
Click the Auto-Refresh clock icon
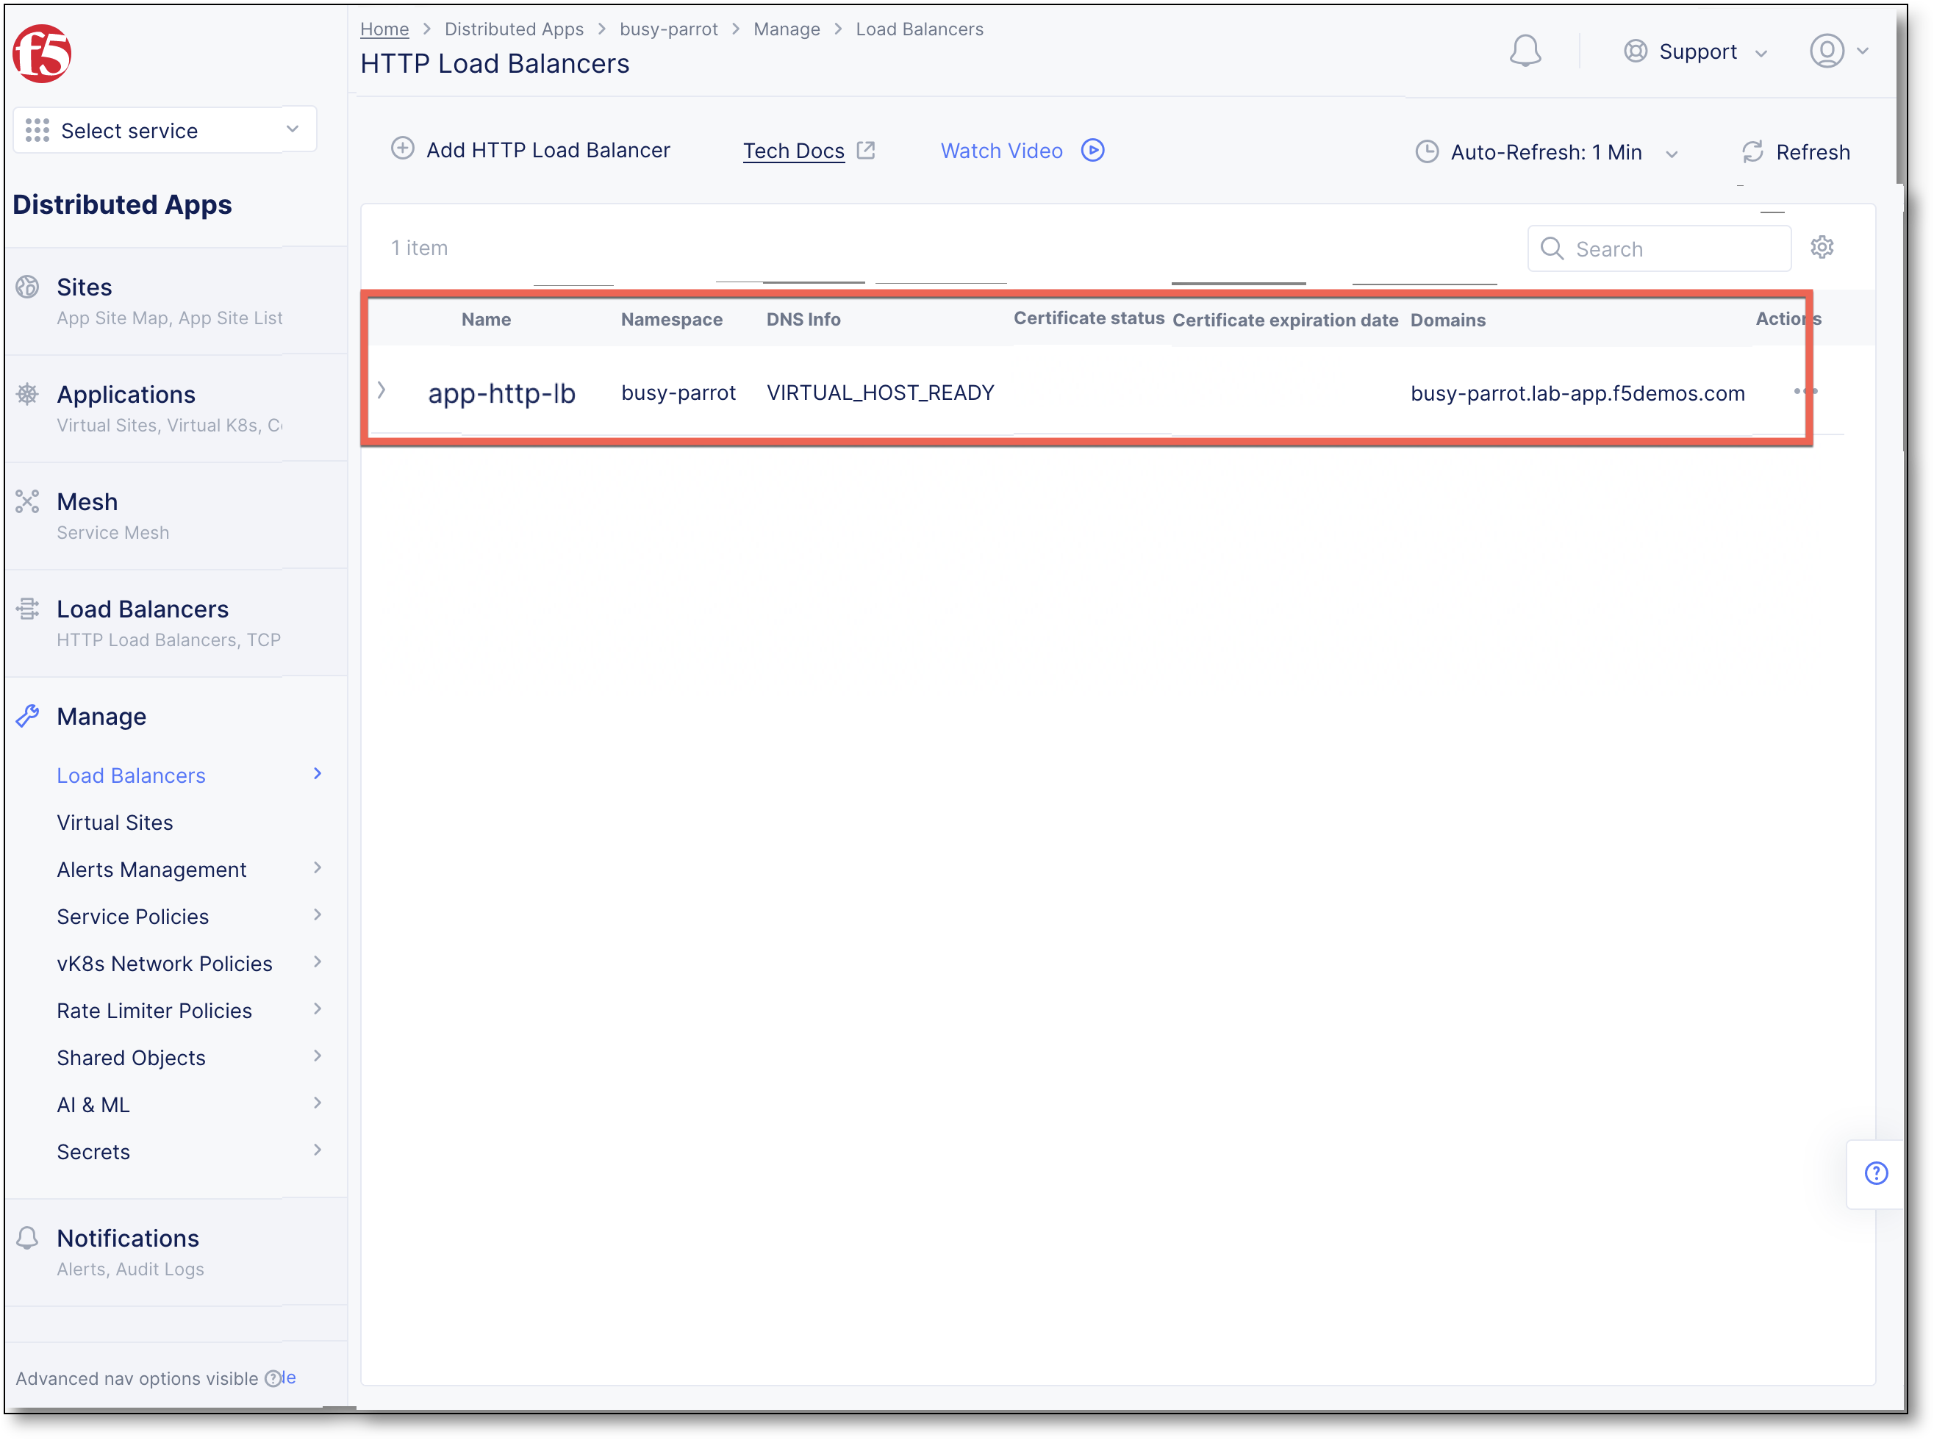1426,151
